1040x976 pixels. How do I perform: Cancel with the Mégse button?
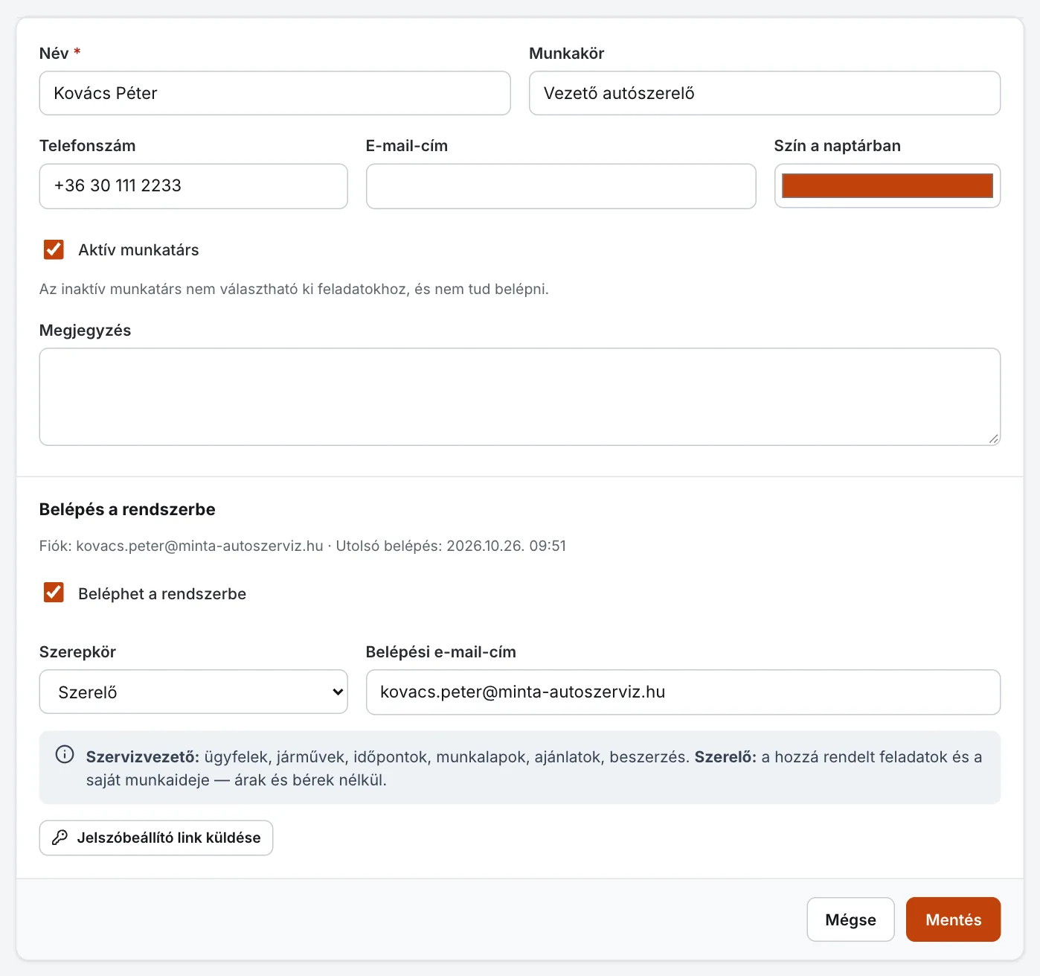tap(850, 919)
